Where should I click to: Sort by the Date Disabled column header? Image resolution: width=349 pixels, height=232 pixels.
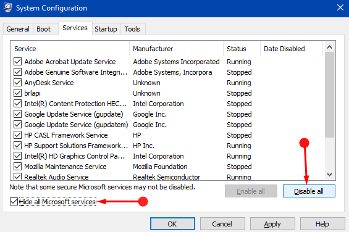(292, 49)
